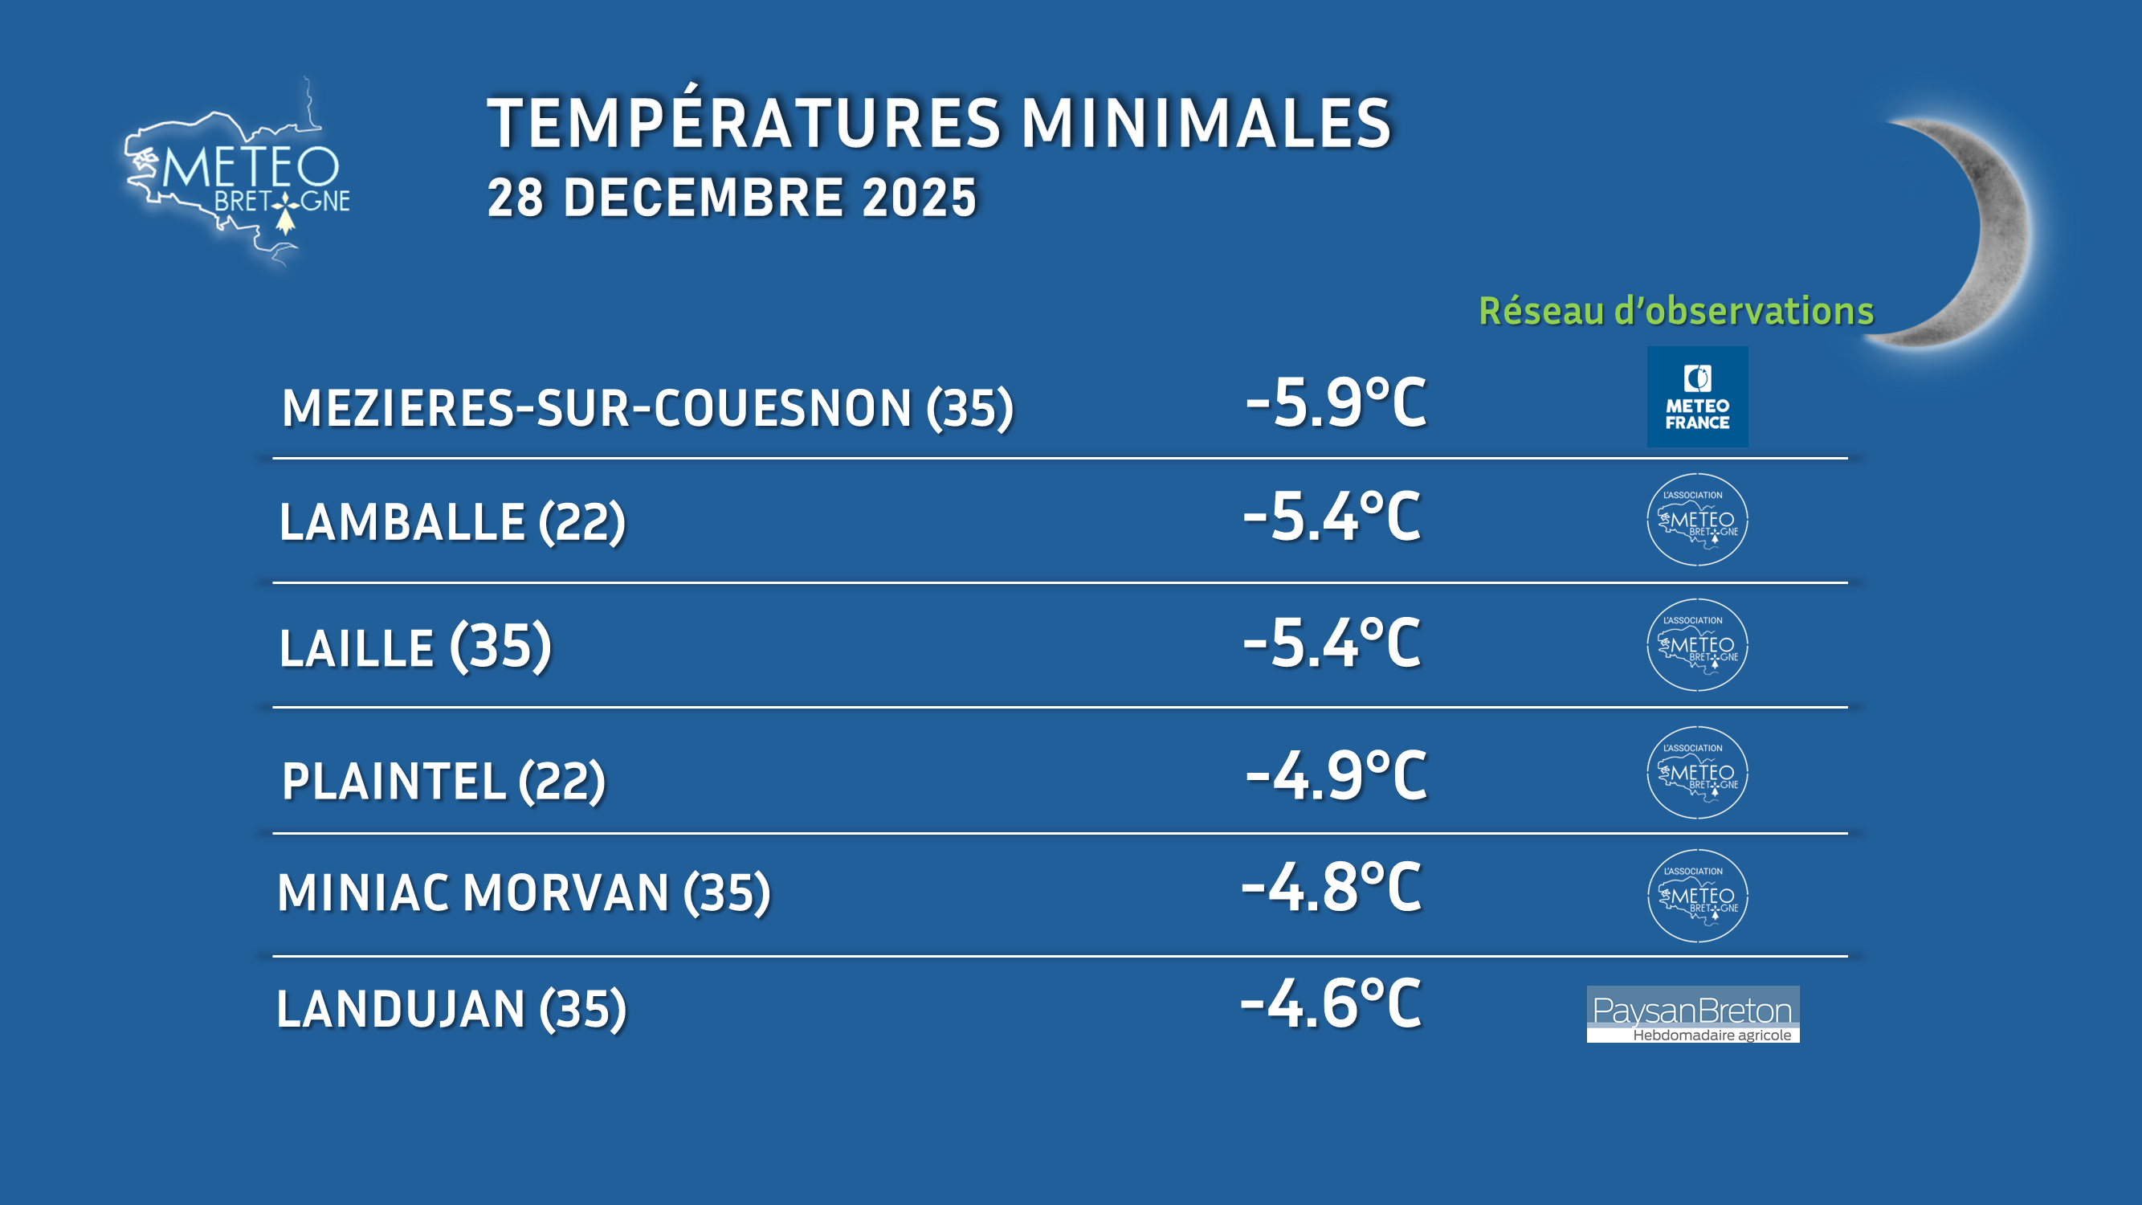Image resolution: width=2142 pixels, height=1205 pixels.
Task: Click the Lamballe (22) station name
Action: coord(451,522)
